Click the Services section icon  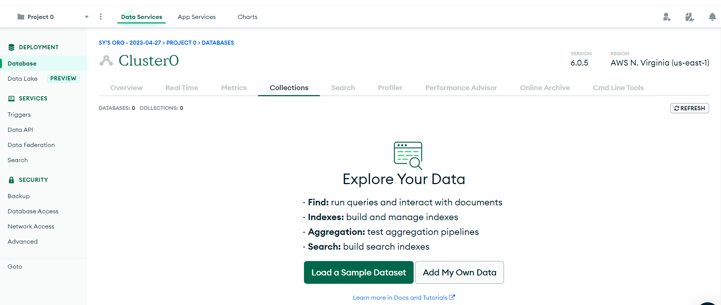[11, 99]
